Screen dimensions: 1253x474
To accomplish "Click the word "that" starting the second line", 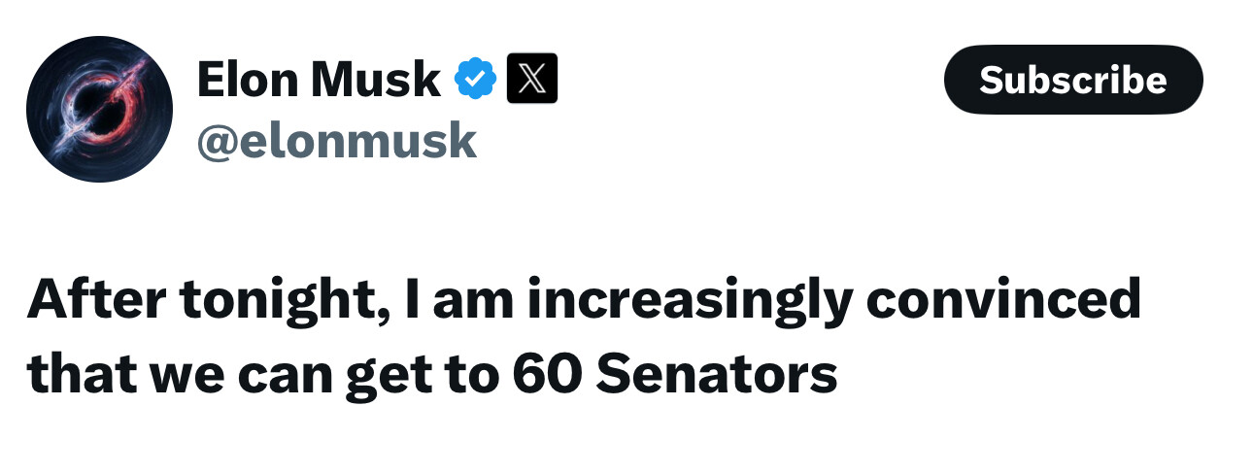I will coord(79,374).
